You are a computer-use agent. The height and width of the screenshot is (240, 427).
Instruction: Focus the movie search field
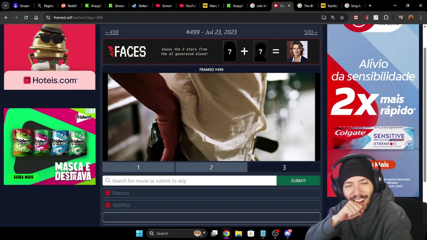click(189, 181)
